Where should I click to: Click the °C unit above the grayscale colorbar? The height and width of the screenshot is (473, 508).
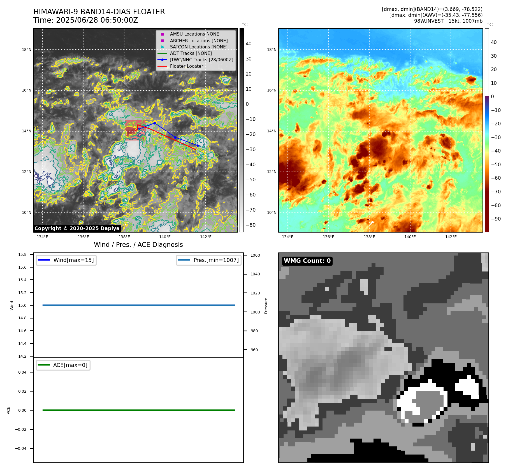coord(245,25)
